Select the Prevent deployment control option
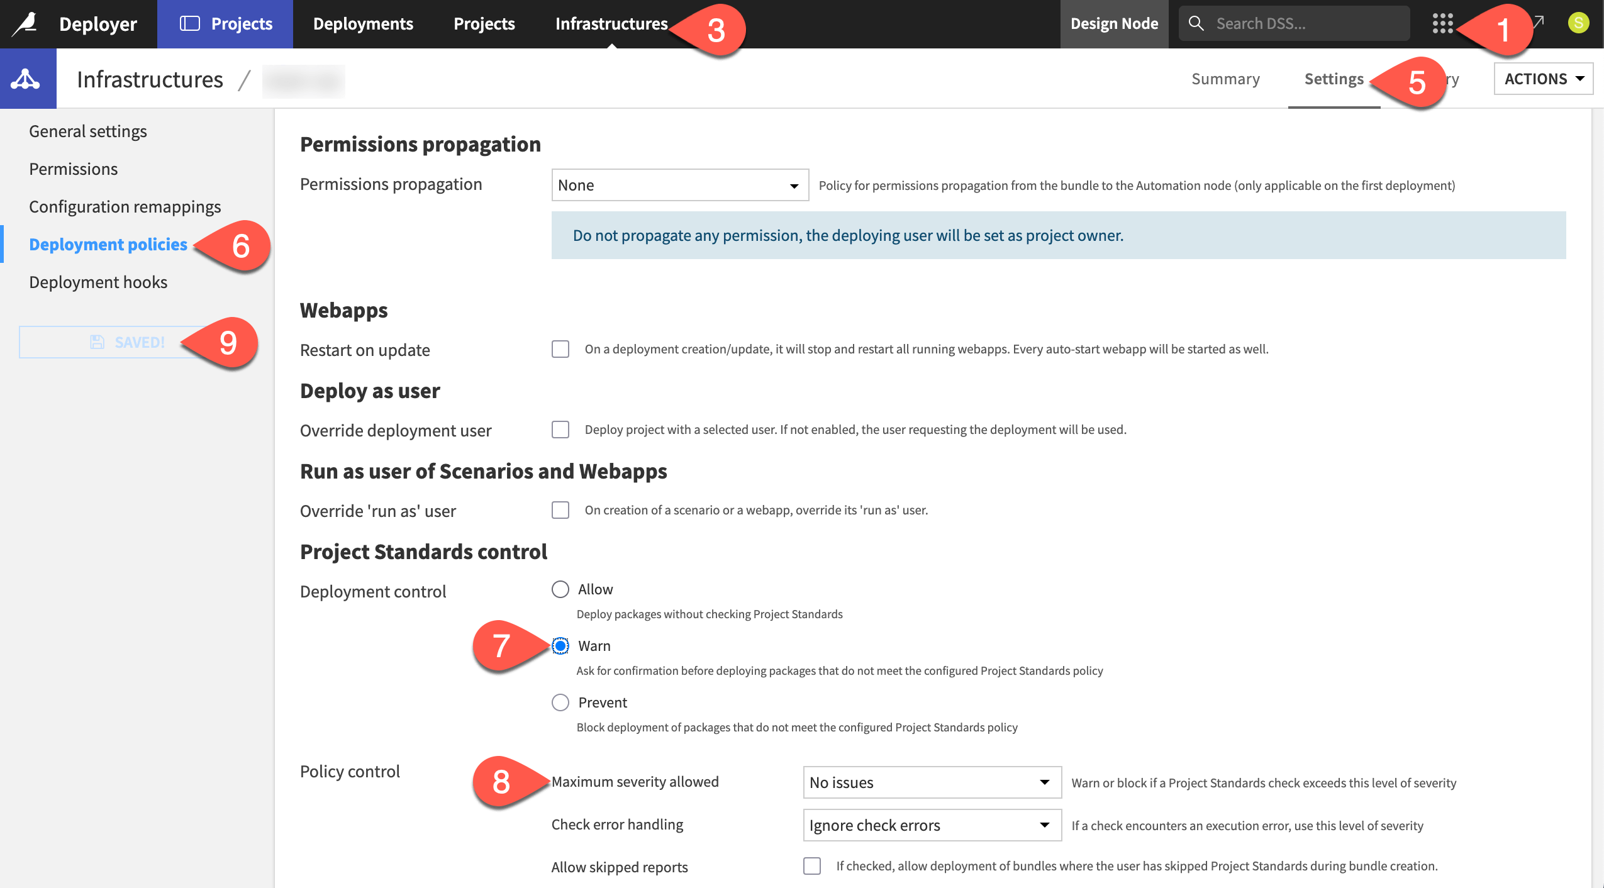Viewport: 1604px width, 888px height. point(560,702)
